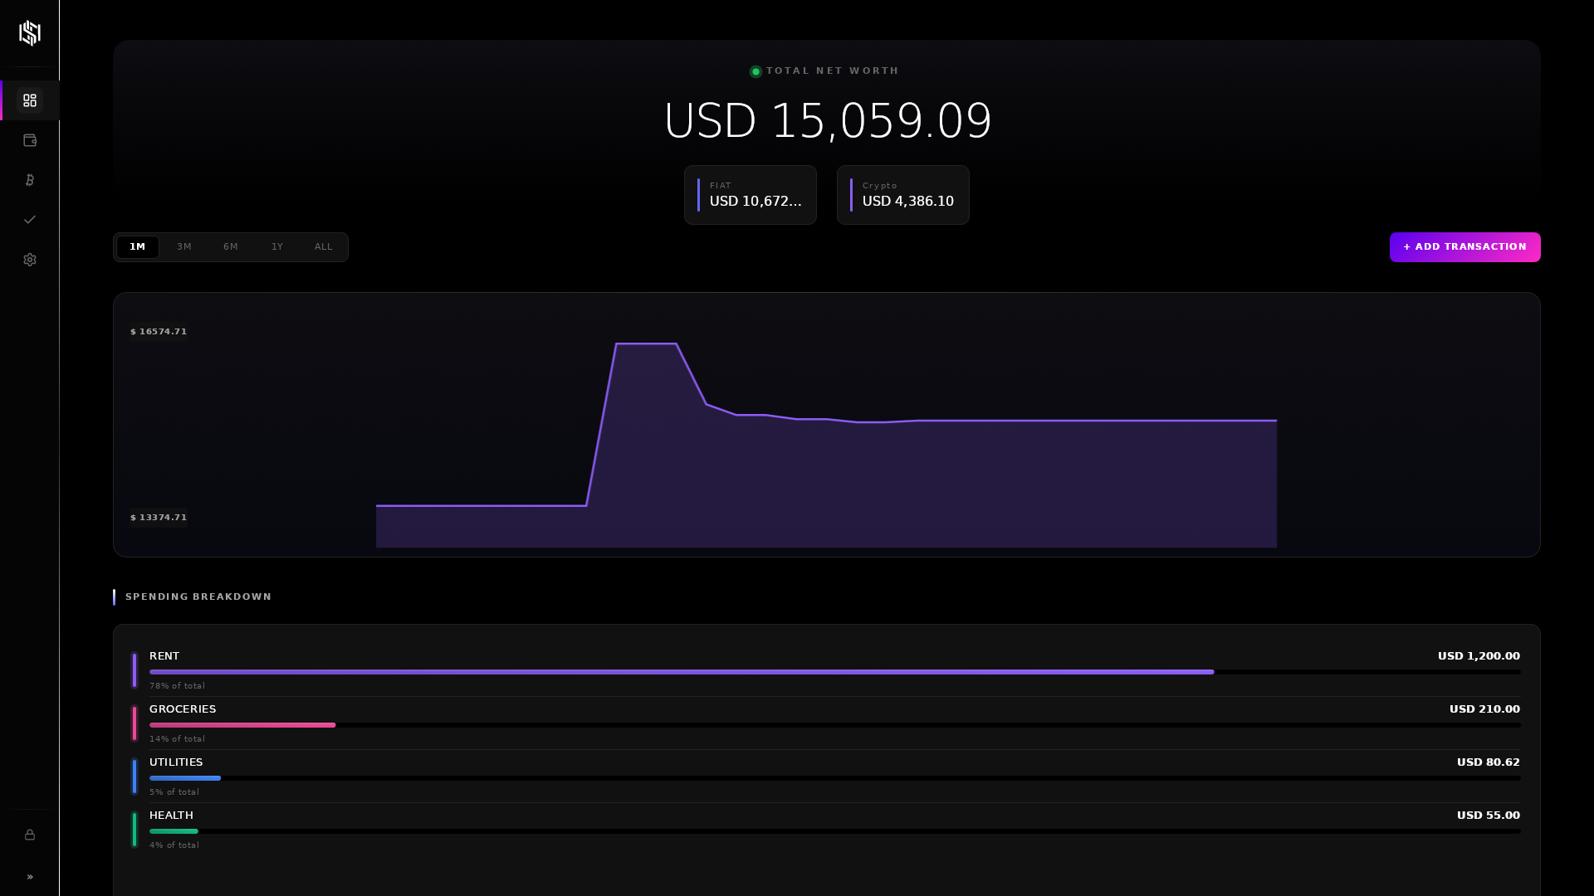Select the dashboard grid icon in sidebar
1594x896 pixels.
[x=29, y=100]
